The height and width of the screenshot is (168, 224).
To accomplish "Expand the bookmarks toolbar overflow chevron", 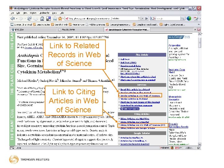I will (198, 25).
